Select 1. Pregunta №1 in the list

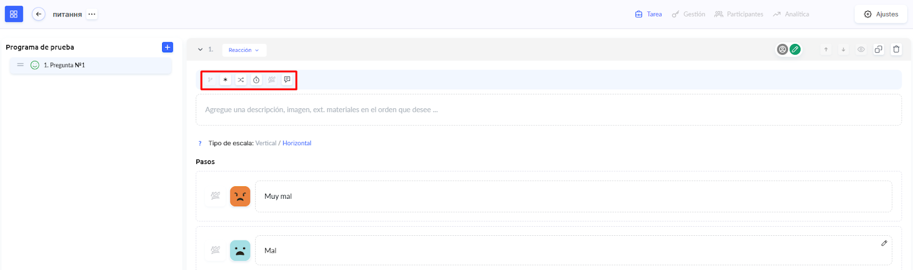click(91, 66)
